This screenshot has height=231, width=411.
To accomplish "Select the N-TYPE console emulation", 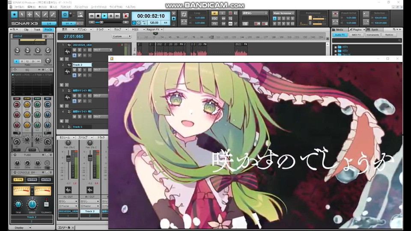I will [32, 179].
